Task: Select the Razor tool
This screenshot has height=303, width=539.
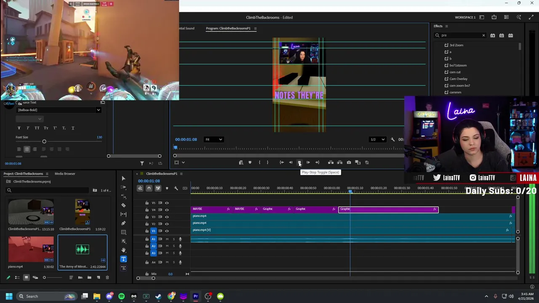Action: [123, 205]
